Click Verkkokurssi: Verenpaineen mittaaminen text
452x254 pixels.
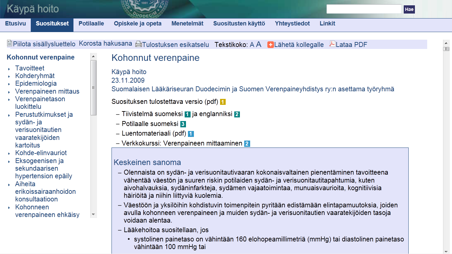pos(182,144)
